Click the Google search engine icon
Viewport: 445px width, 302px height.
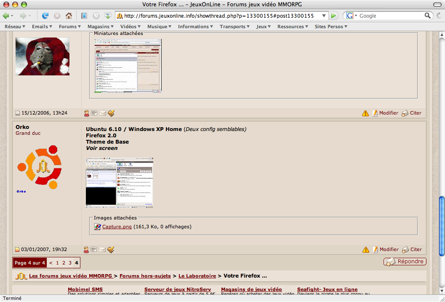pyautogui.click(x=349, y=16)
